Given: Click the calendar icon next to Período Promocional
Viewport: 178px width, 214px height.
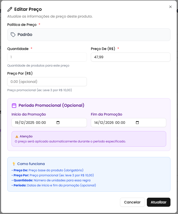Looking at the screenshot, I should coord(14,105).
